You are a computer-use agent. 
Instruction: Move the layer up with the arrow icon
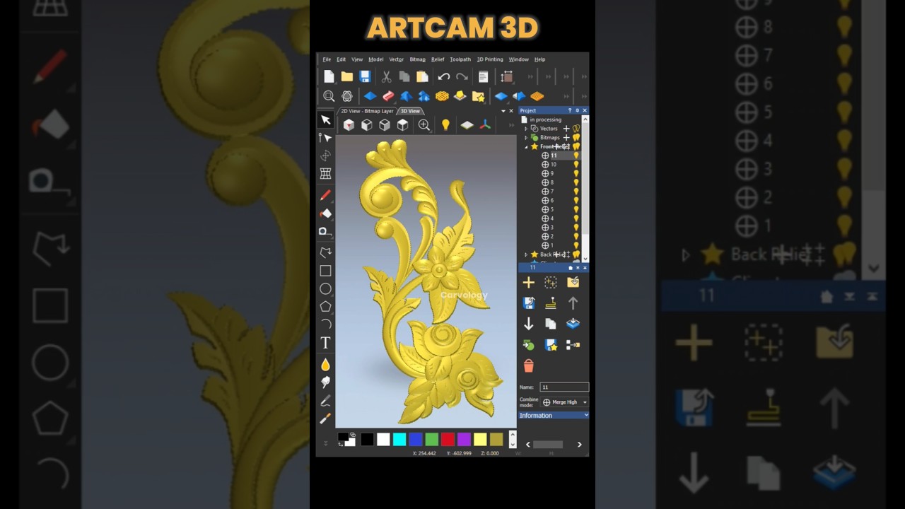573,303
